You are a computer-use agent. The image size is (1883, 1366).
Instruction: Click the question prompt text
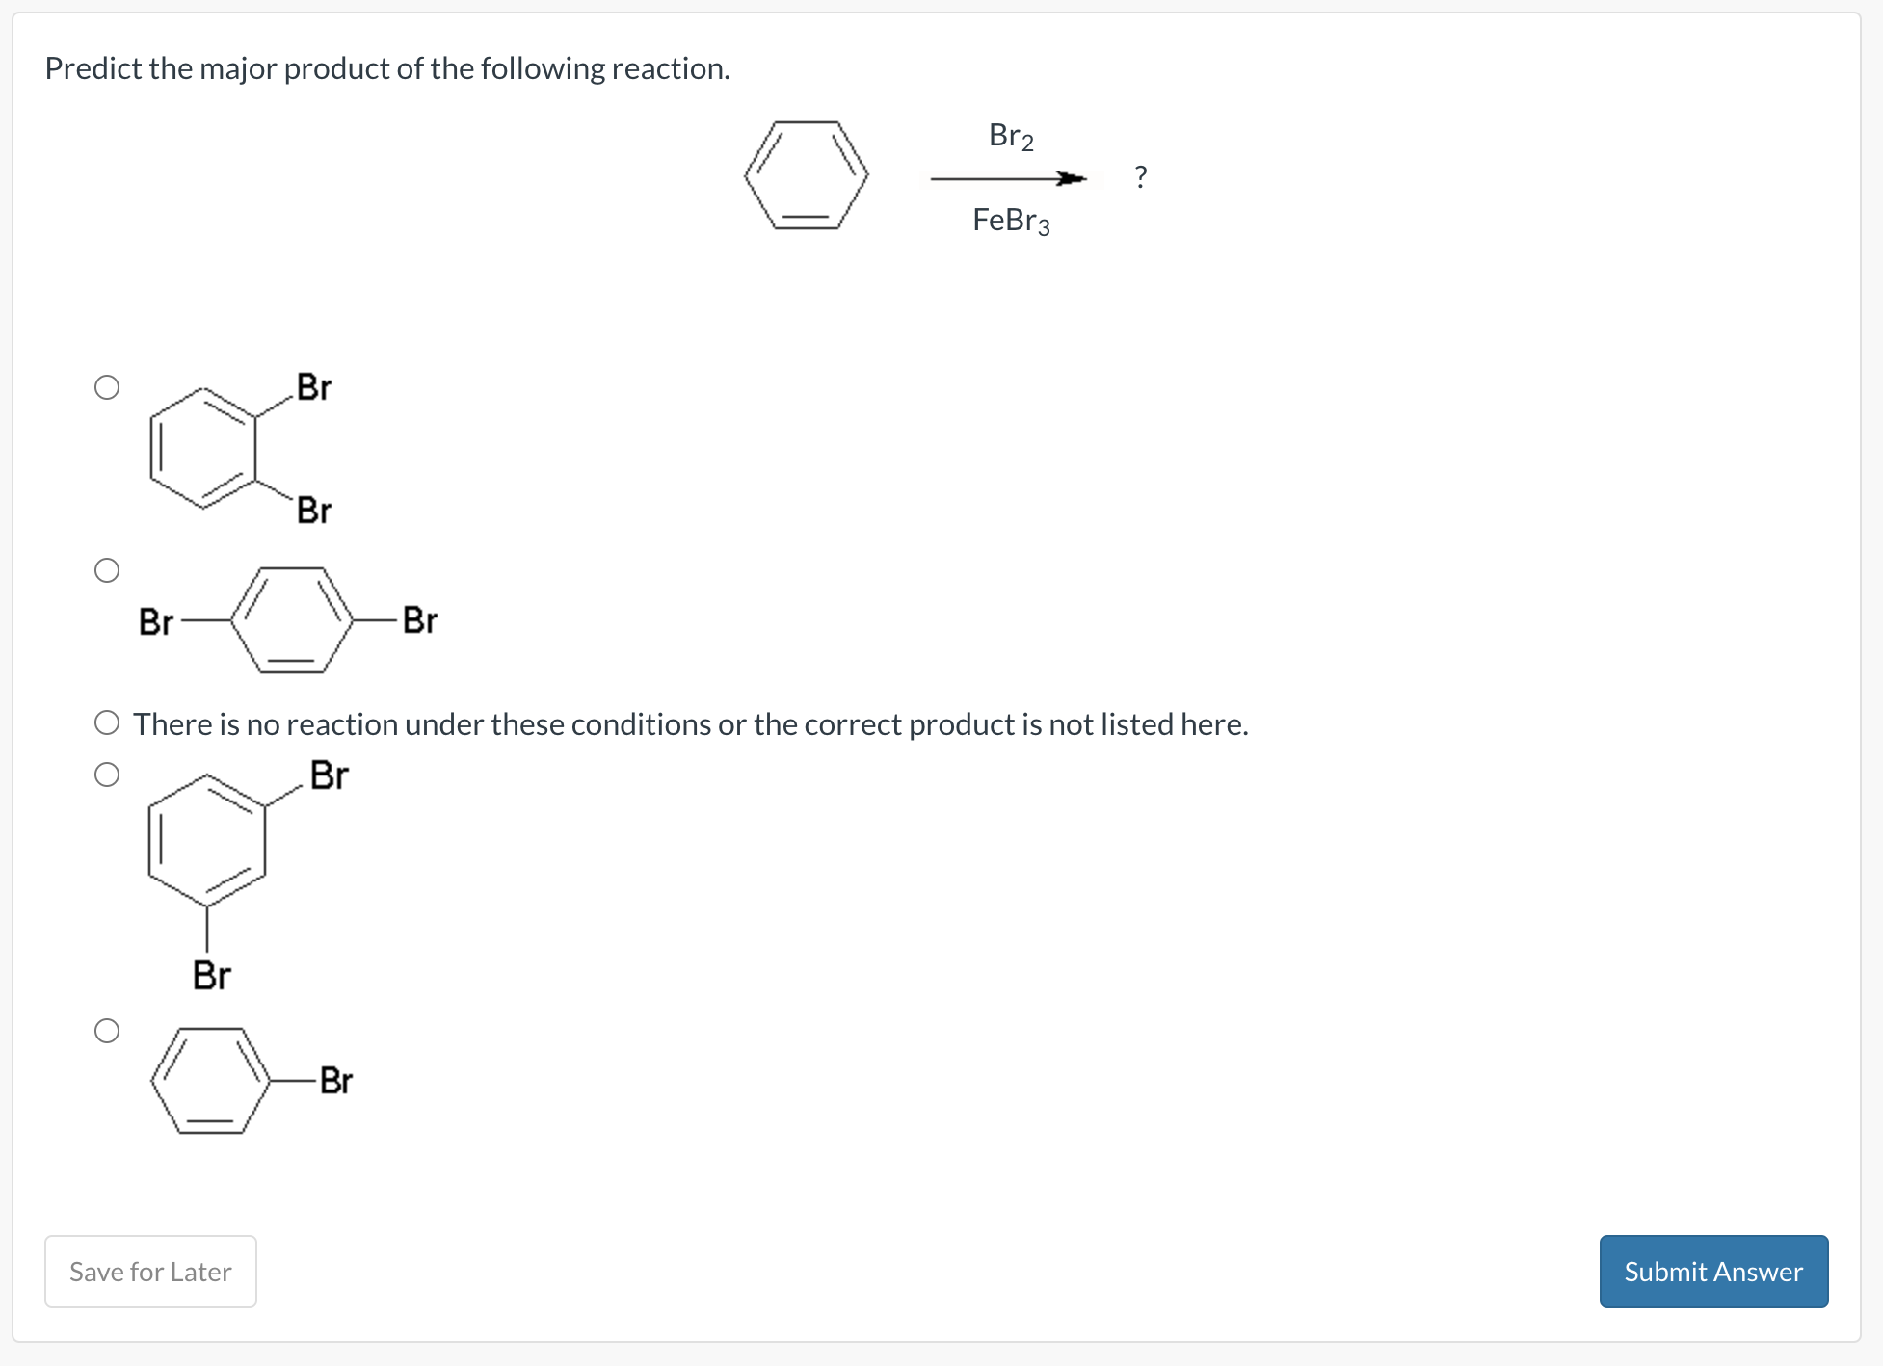point(387,67)
